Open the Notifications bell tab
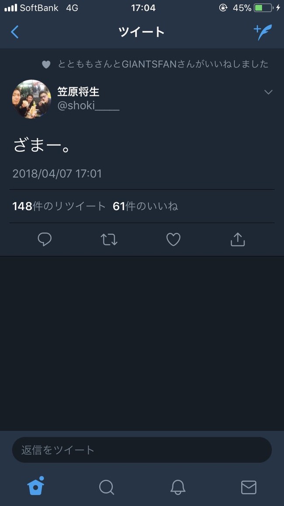The width and height of the screenshot is (284, 506). (x=178, y=487)
